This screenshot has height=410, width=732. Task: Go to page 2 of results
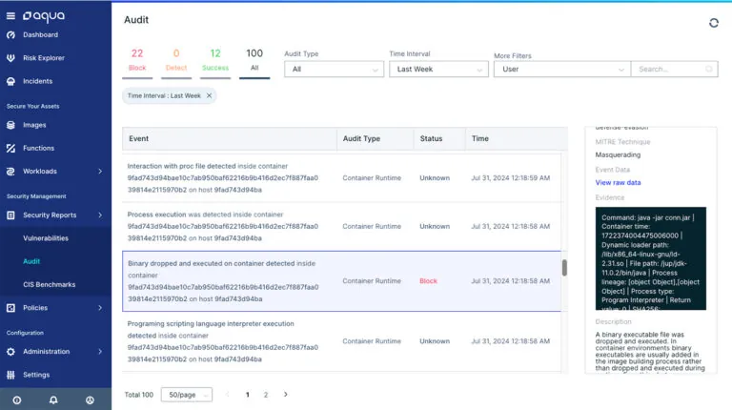click(266, 395)
